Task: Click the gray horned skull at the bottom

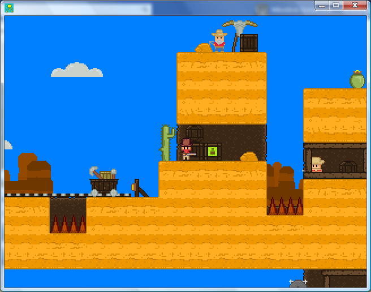Action: pos(297,284)
